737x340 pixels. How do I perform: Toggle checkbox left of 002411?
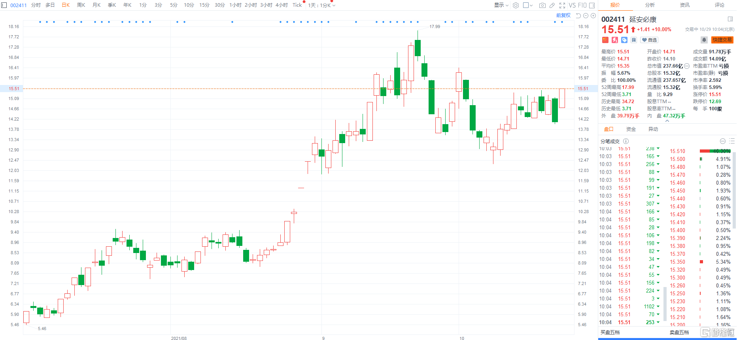click(4, 5)
